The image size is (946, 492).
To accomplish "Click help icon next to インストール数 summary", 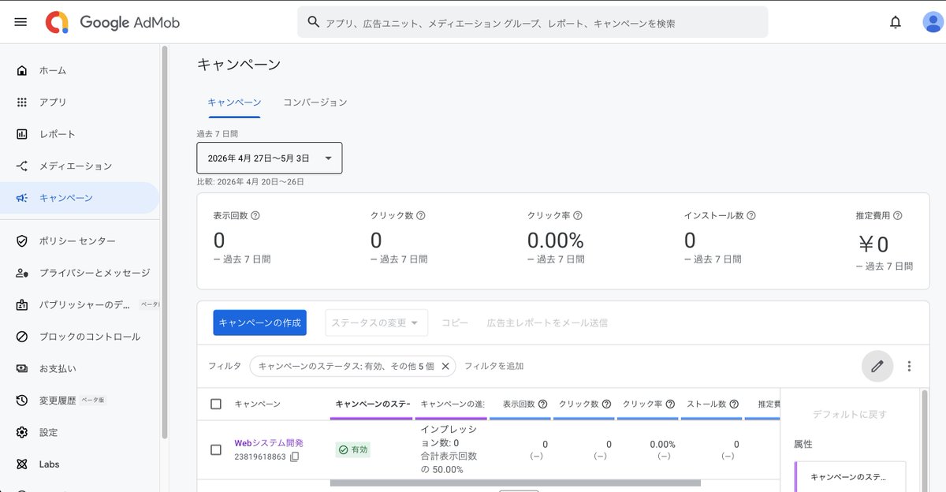I will click(x=750, y=215).
